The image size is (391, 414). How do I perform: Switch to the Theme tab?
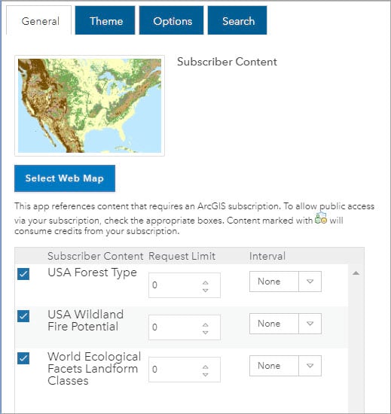point(105,20)
